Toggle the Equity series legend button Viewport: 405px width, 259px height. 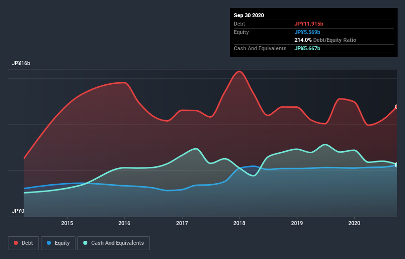58,243
